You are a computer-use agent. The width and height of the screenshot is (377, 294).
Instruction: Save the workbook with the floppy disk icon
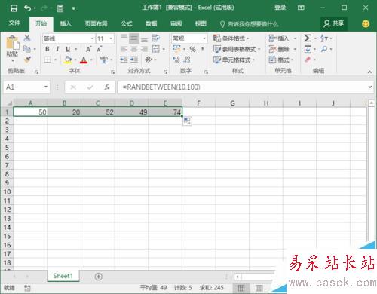click(14, 8)
